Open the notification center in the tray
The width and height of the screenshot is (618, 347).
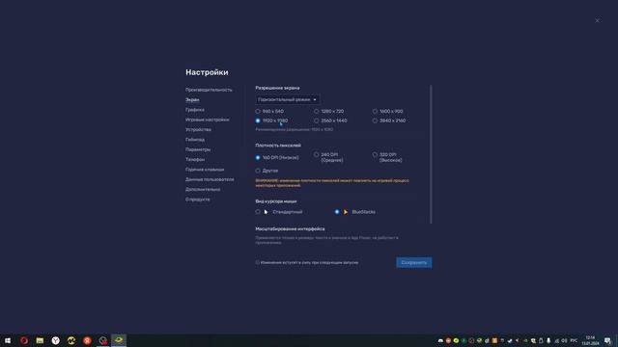coord(607,340)
